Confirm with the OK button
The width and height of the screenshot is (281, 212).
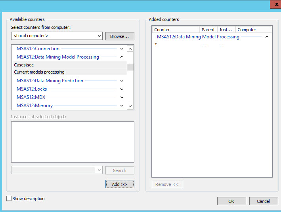coord(231,201)
